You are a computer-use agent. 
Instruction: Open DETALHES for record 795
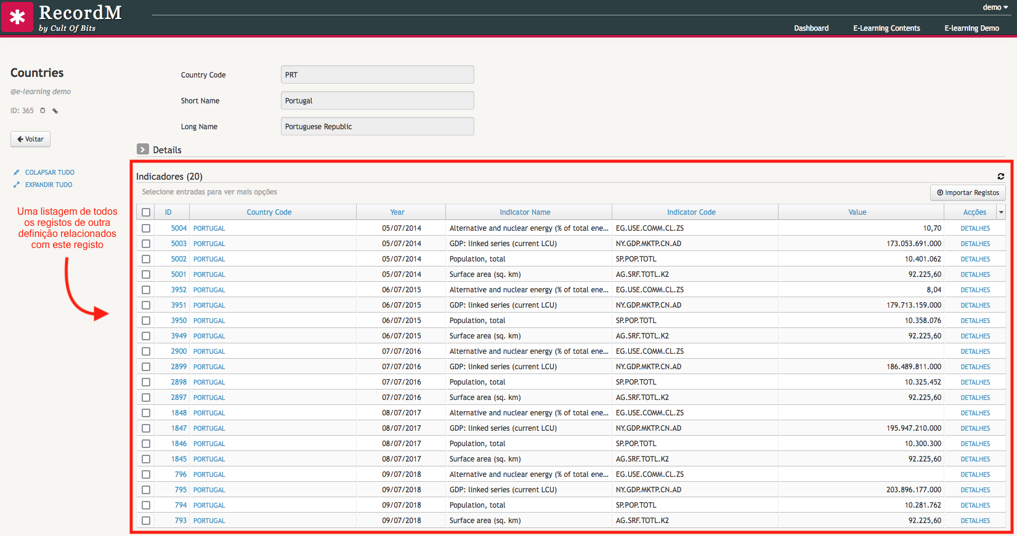pyautogui.click(x=975, y=490)
